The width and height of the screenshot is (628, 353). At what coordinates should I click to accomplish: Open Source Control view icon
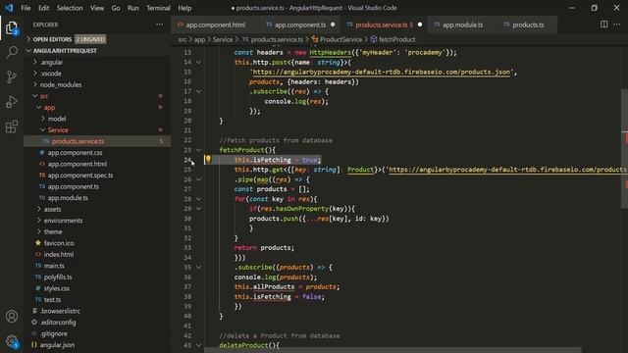12,76
